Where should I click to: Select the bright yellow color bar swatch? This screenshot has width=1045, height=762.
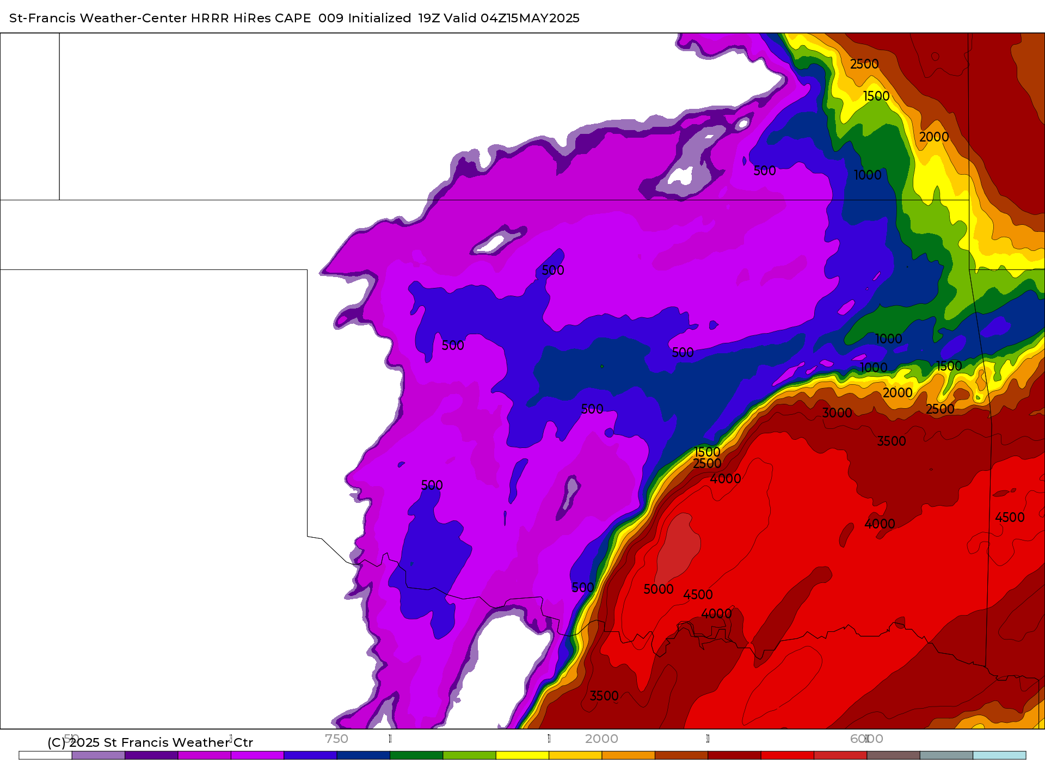click(522, 755)
